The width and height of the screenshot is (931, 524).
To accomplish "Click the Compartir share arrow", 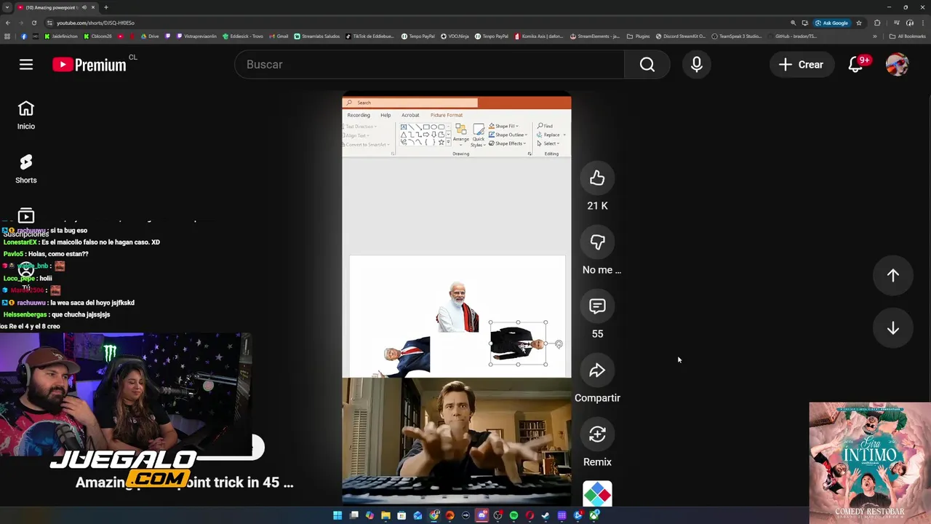I will pos(597,370).
